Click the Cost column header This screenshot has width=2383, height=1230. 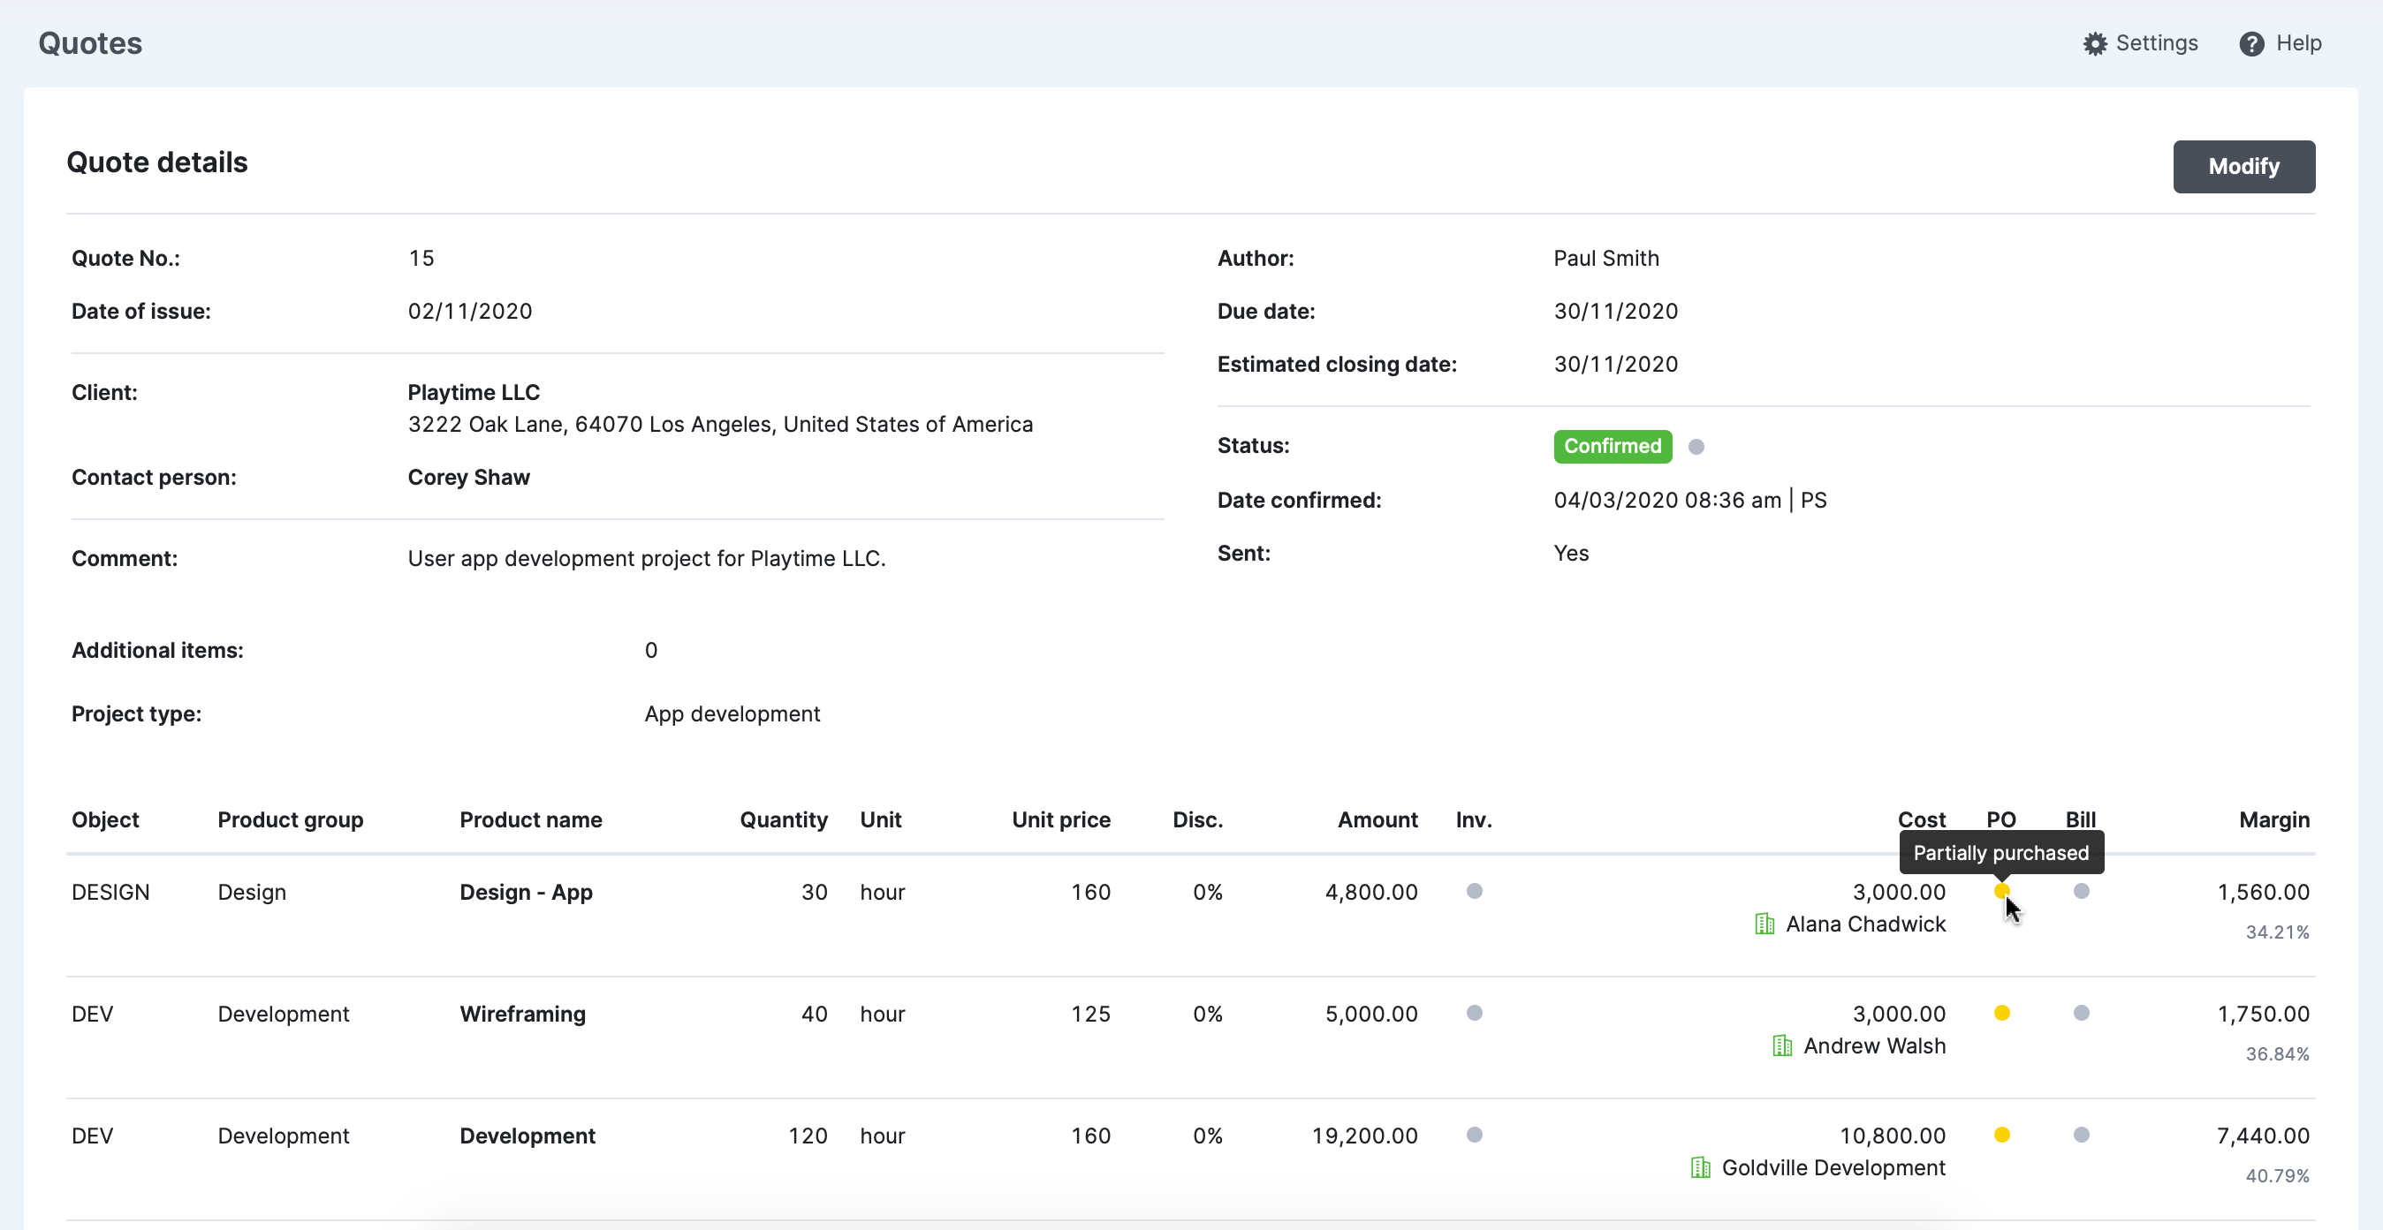(1922, 820)
